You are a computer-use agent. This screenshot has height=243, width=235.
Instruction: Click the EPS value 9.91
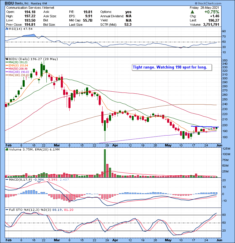pos(89,16)
